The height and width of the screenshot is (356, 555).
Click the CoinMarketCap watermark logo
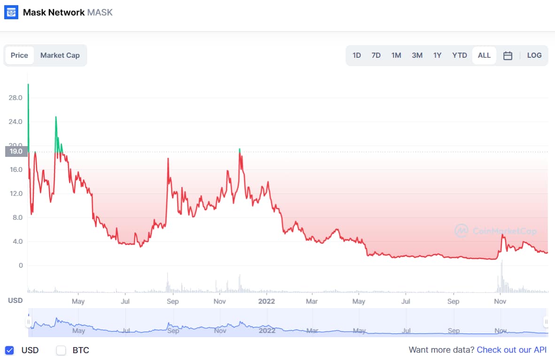click(462, 230)
